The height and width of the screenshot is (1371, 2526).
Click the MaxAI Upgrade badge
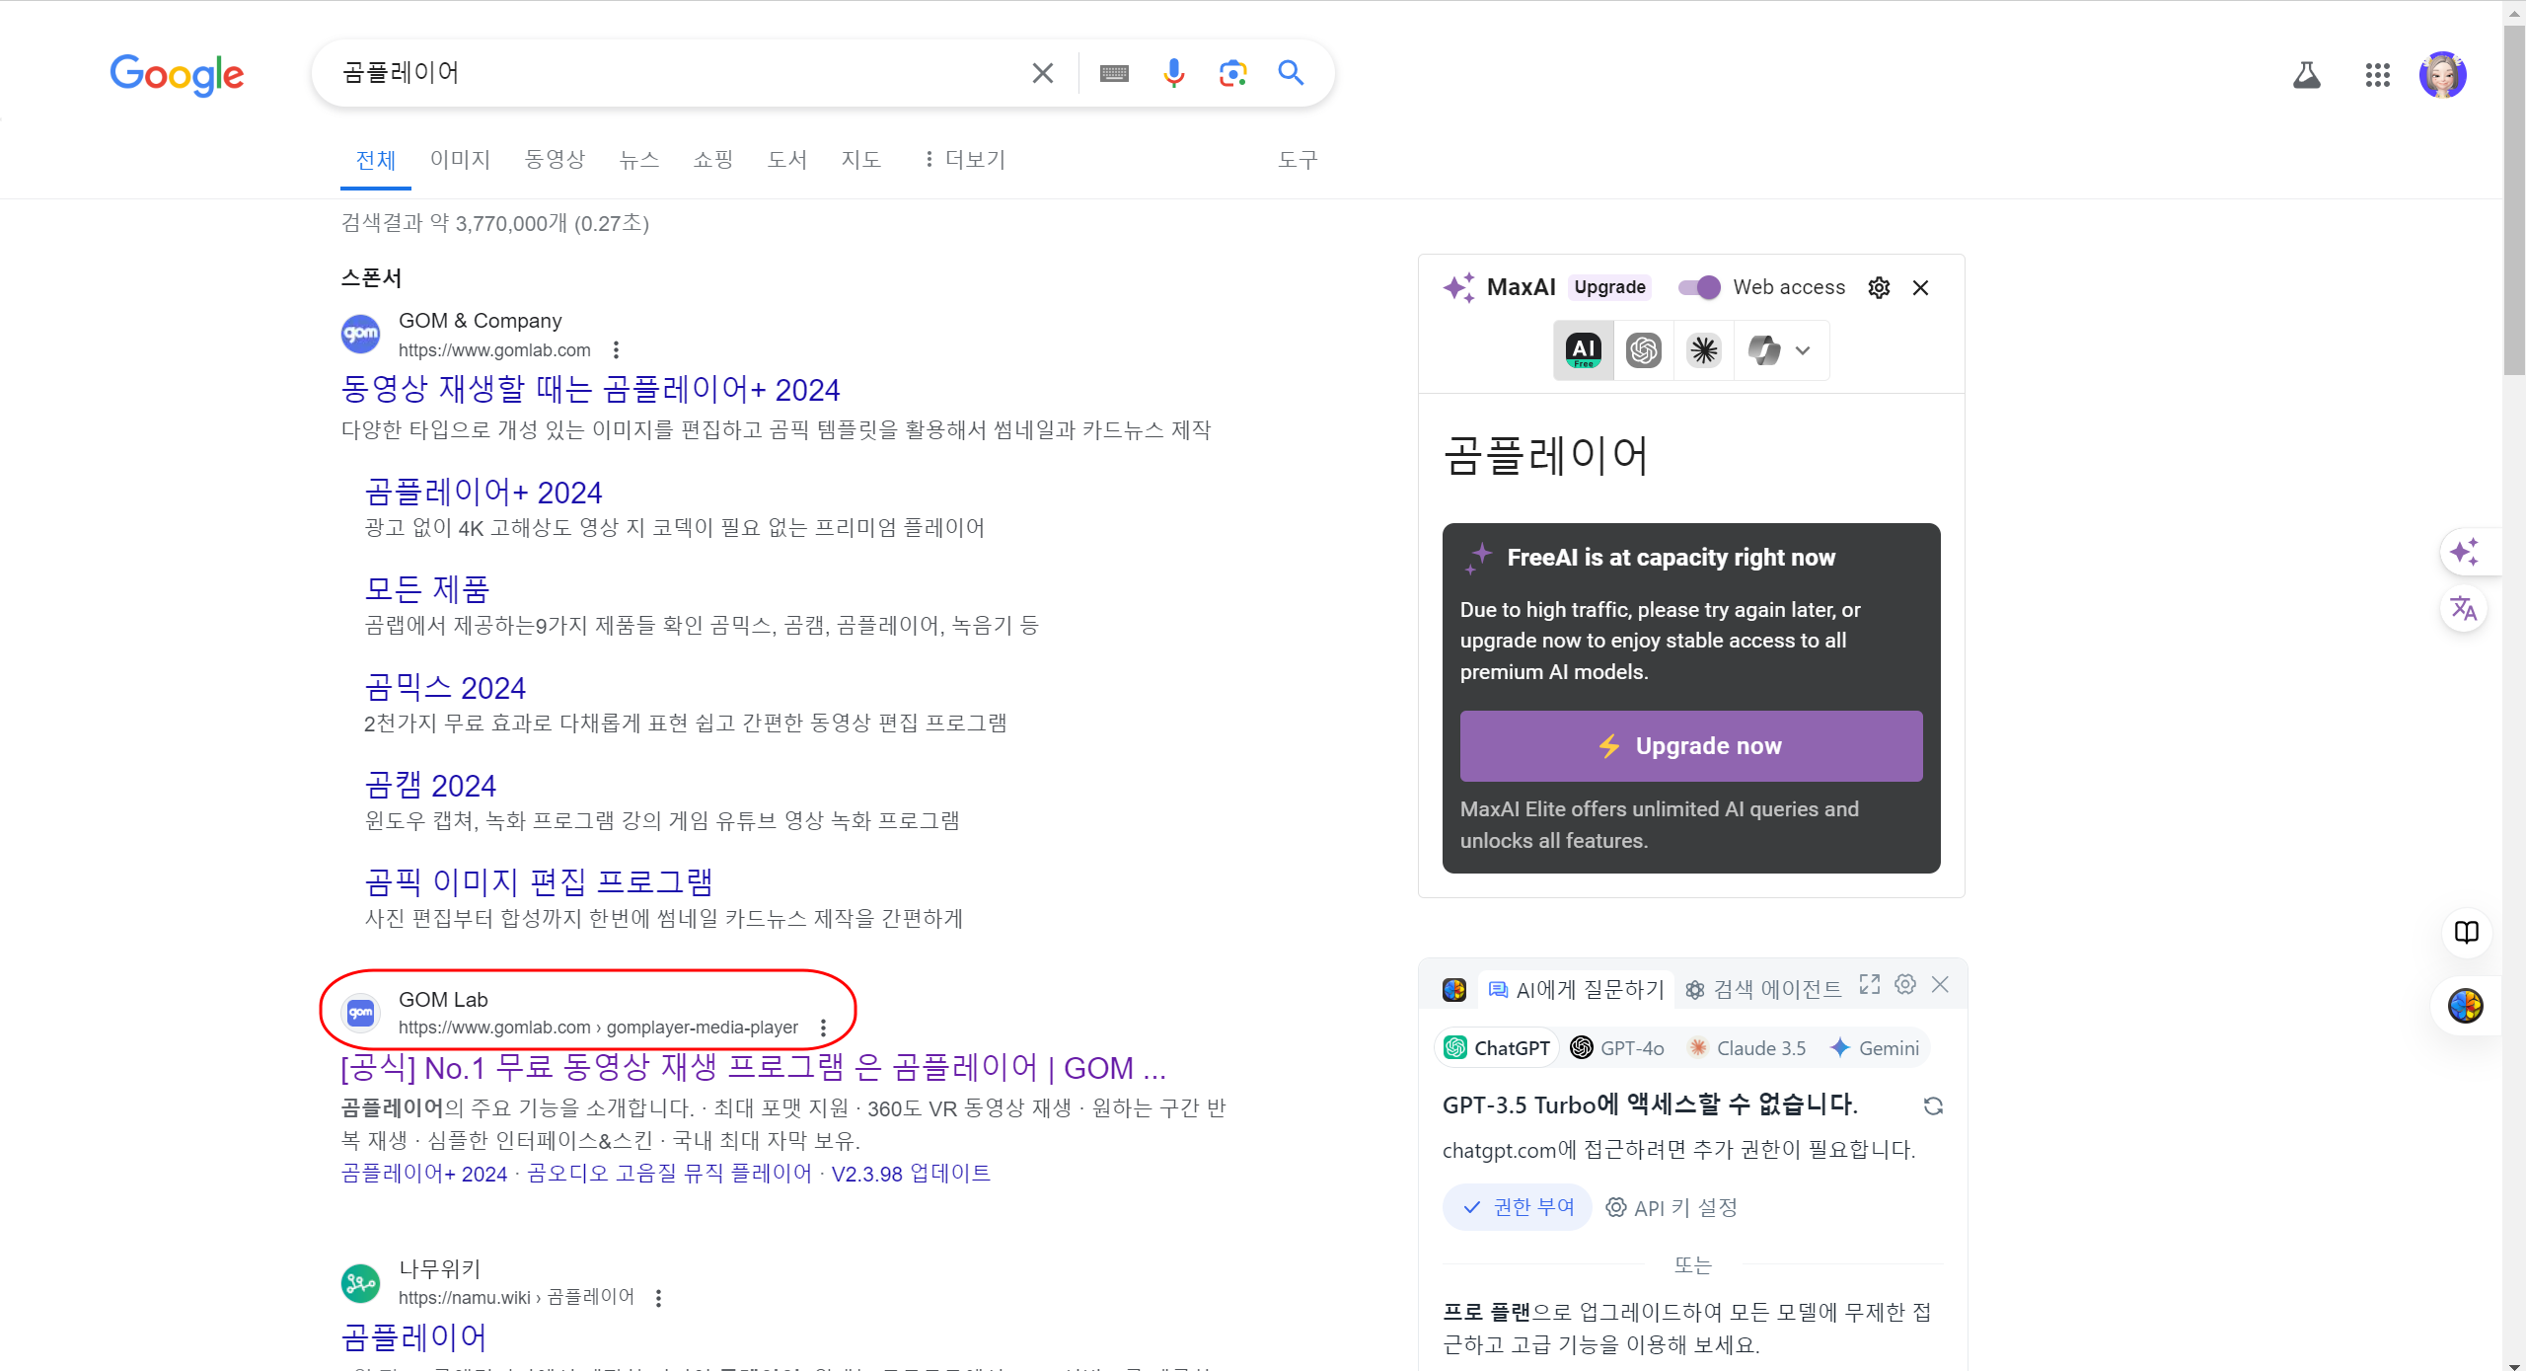click(1609, 287)
